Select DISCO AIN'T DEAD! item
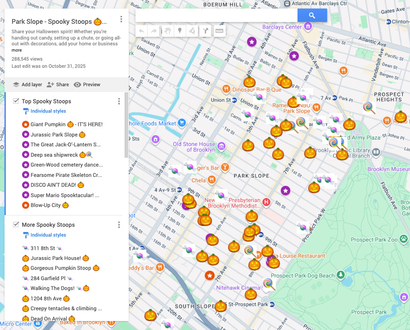 [53, 185]
